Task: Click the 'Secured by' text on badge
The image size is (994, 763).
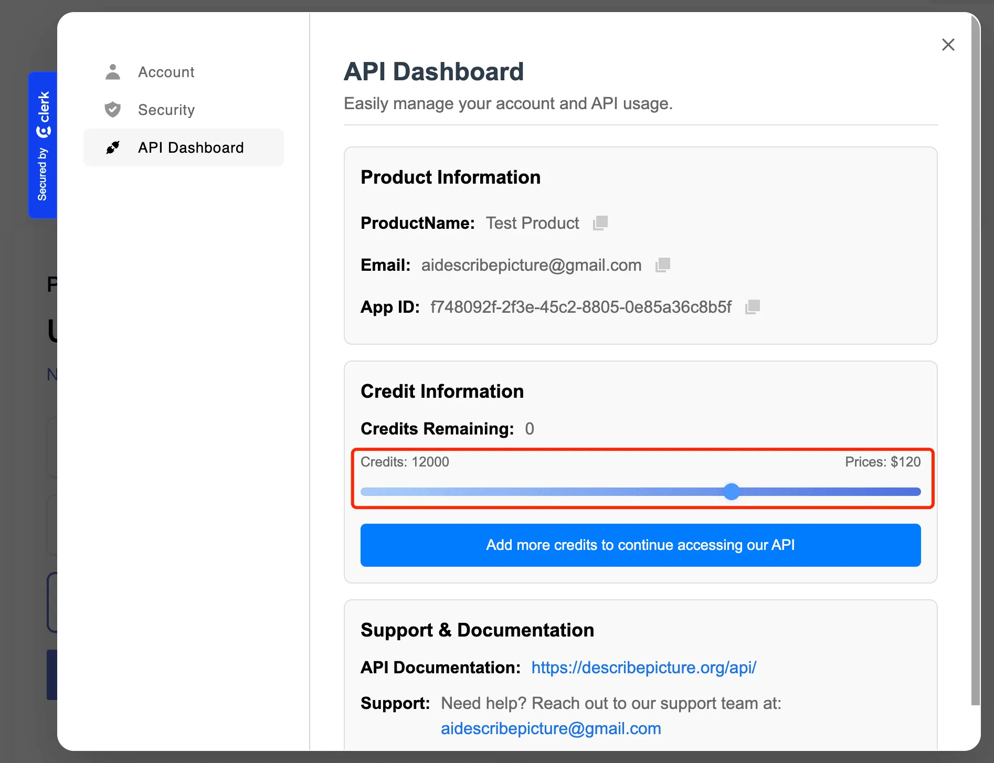Action: tap(42, 174)
